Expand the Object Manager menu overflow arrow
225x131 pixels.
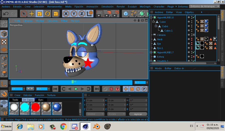[201, 12]
